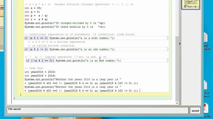Click the code navigation thumbnail preview
213x119 pixels.
click(x=191, y=5)
